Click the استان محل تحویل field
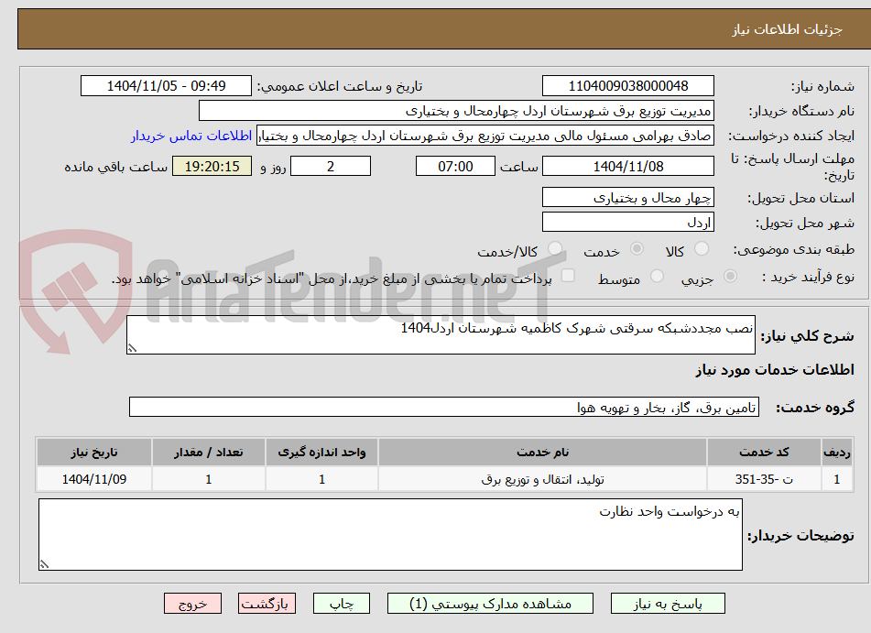This screenshot has height=633, width=871. coord(628,198)
